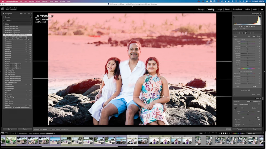Filter by rejected flag photos
Image resolution: width=266 pixels, height=149 pixels.
tap(209, 133)
